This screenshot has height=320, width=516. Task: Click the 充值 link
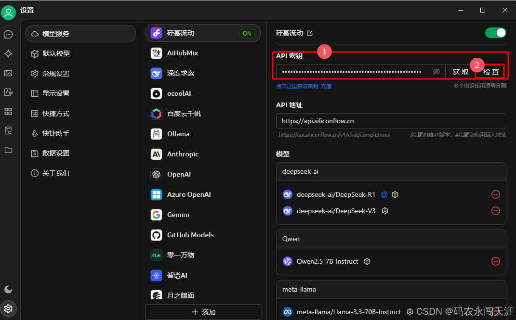click(326, 86)
